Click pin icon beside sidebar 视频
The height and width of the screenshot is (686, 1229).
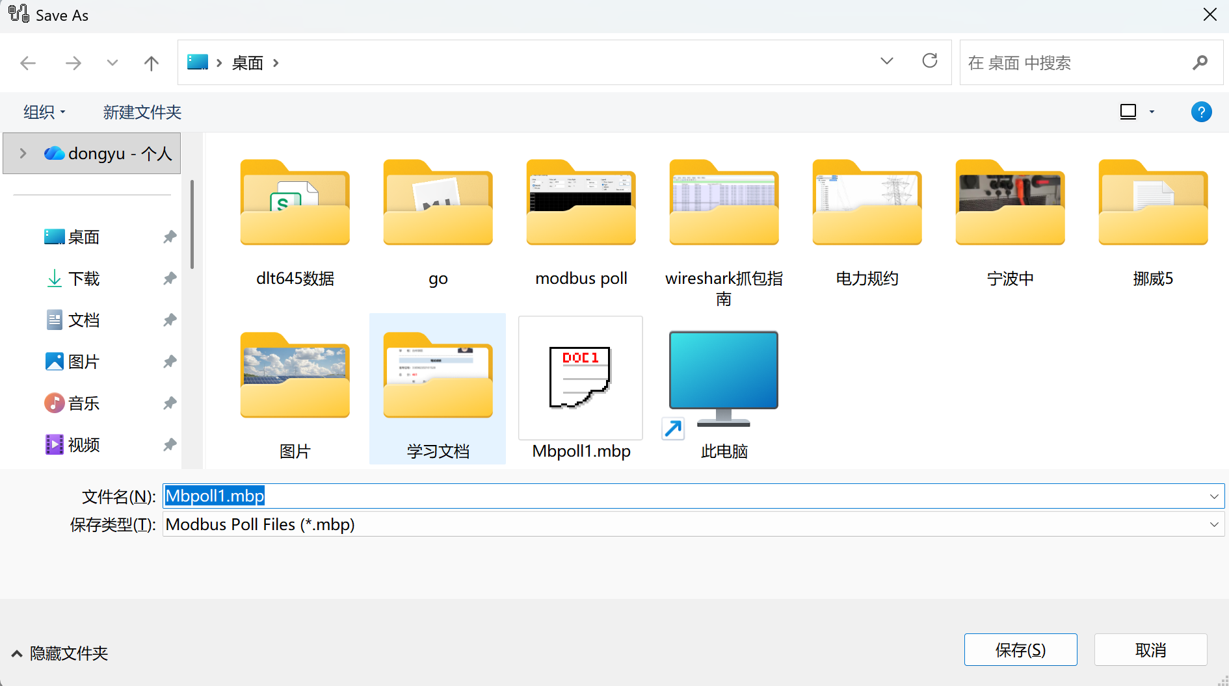[170, 445]
